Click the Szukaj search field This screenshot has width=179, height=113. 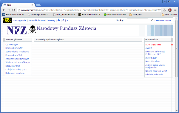tap(138, 20)
